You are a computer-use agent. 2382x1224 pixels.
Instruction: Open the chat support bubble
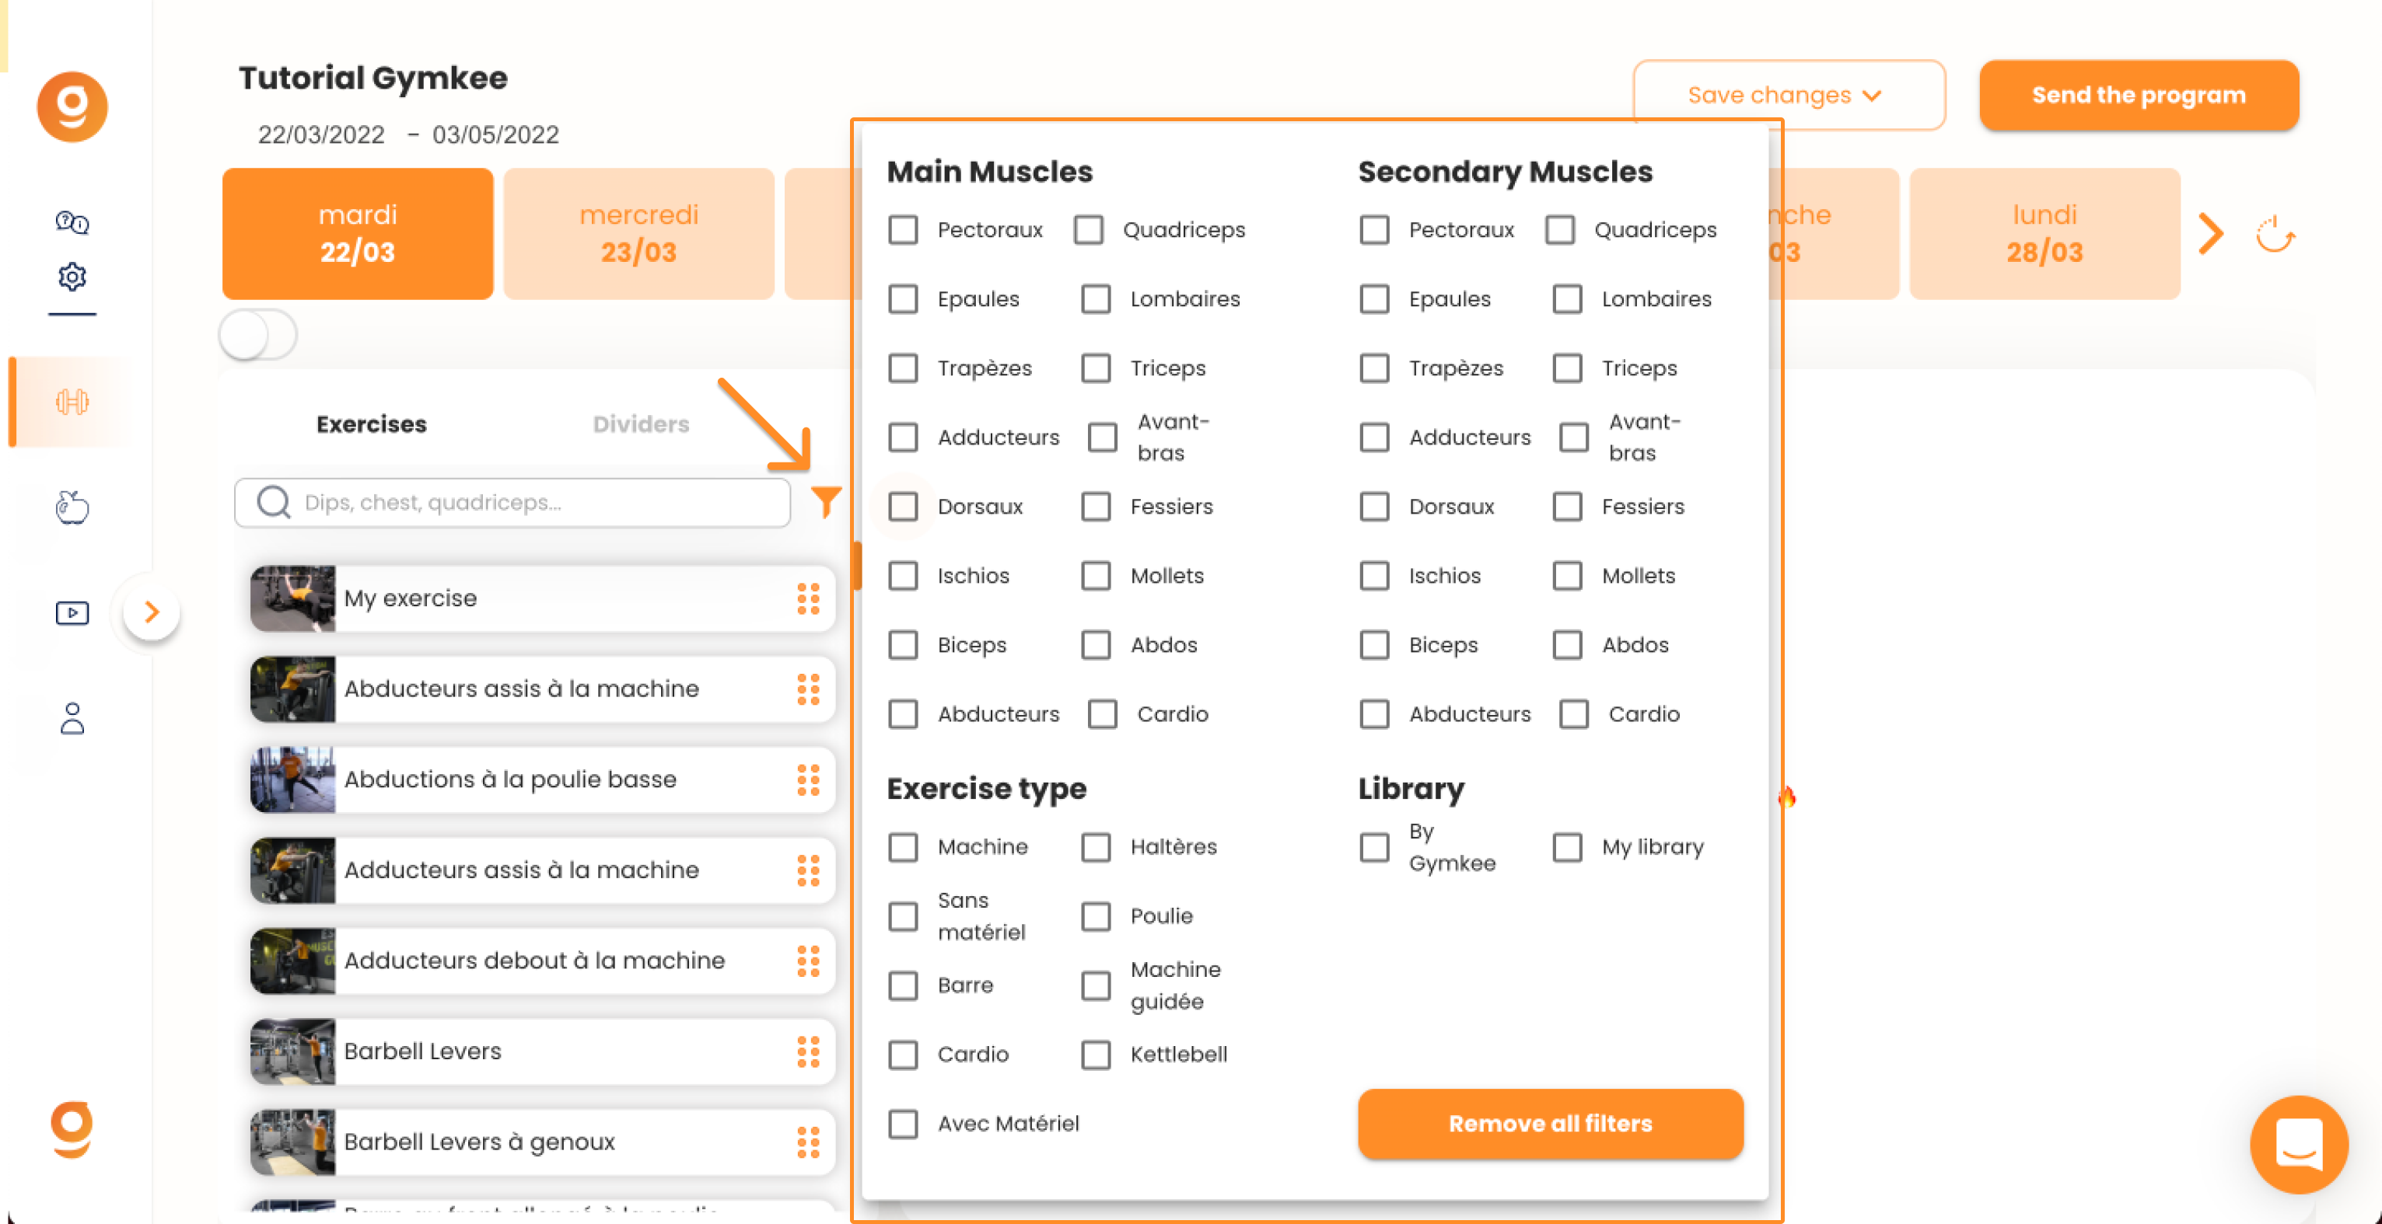(x=2299, y=1144)
